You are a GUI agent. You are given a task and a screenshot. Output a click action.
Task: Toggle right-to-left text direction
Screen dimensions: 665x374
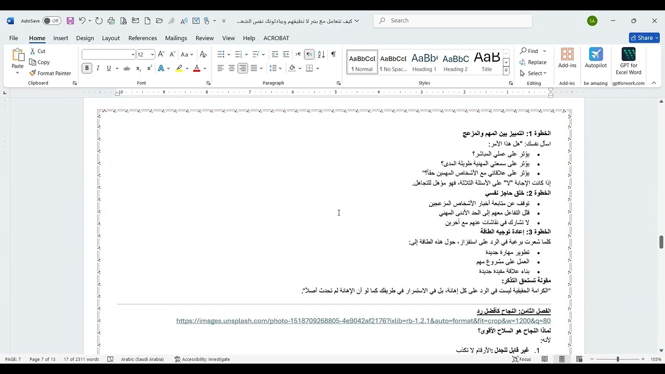[309, 54]
